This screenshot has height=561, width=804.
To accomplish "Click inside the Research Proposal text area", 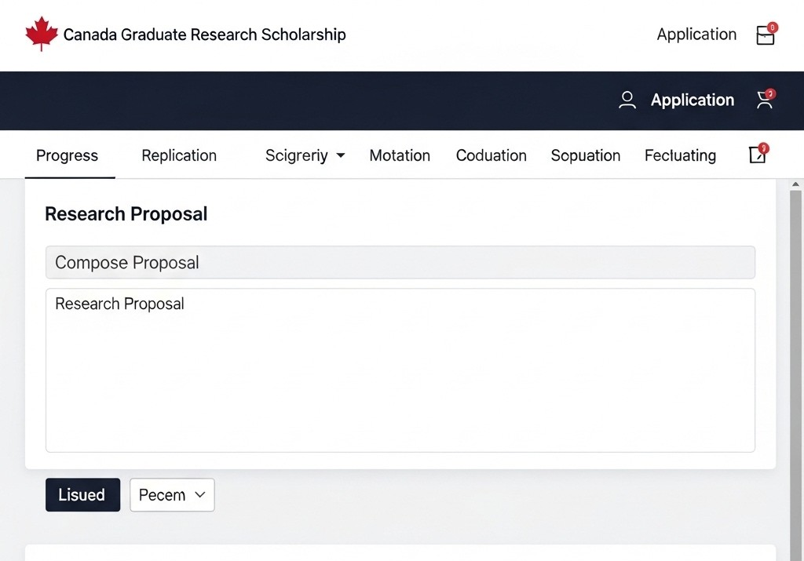I will pos(400,370).
